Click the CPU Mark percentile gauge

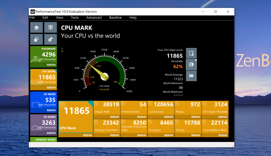pyautogui.click(x=104, y=71)
